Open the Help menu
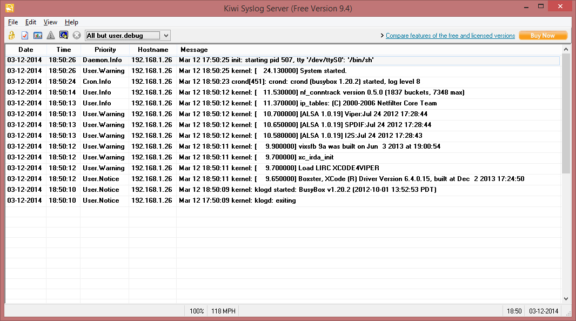Image resolution: width=576 pixels, height=321 pixels. (x=71, y=22)
